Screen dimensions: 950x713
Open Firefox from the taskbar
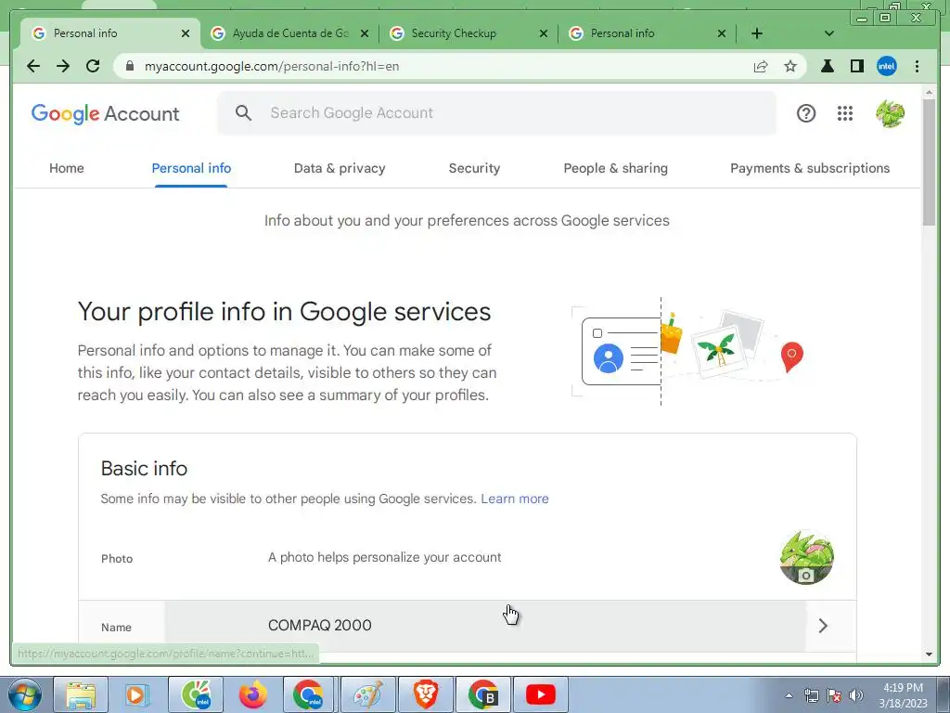[x=252, y=694]
